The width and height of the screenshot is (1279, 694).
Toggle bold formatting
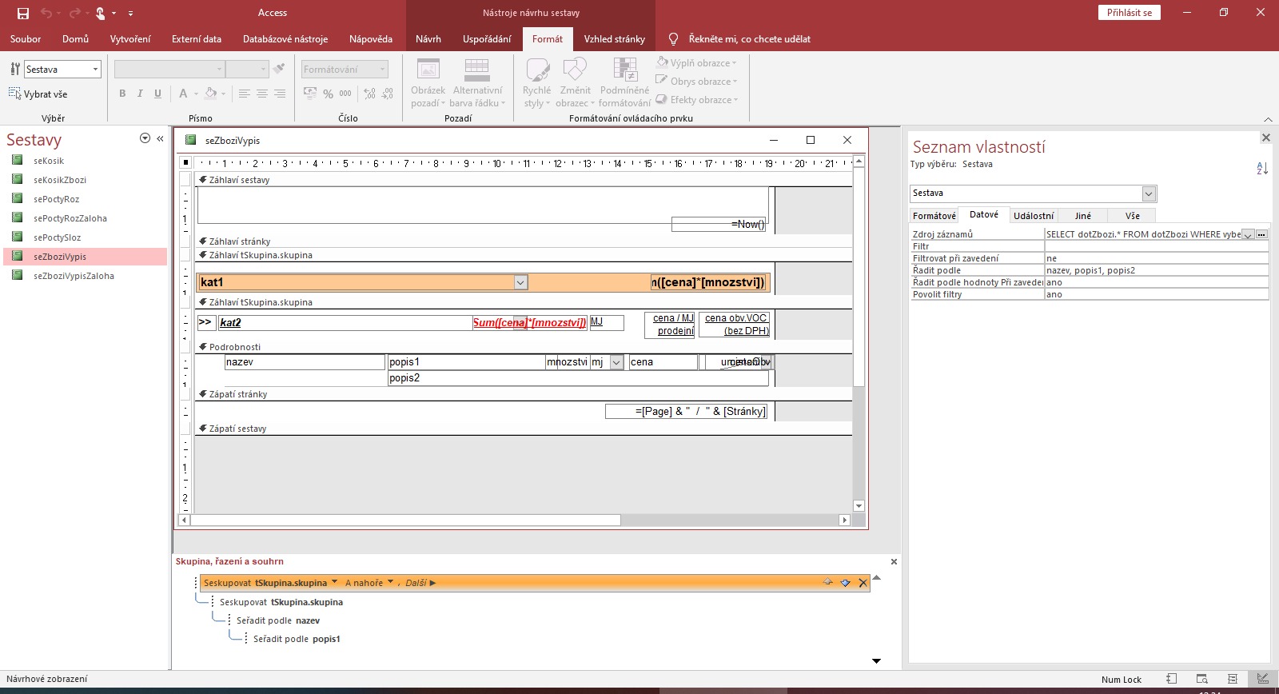pyautogui.click(x=122, y=94)
